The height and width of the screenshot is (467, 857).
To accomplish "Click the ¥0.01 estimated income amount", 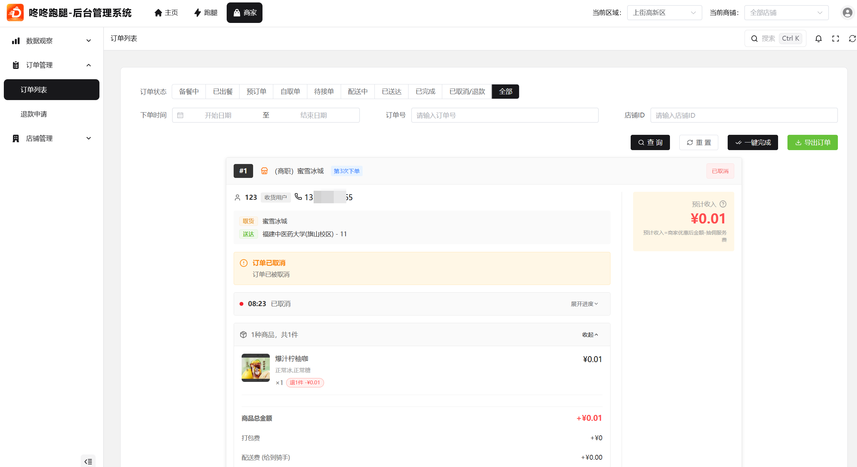I will [x=708, y=219].
